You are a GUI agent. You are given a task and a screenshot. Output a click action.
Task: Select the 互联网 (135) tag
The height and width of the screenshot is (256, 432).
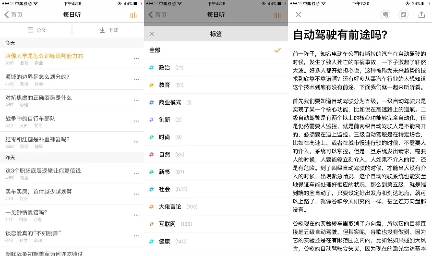tap(216, 224)
